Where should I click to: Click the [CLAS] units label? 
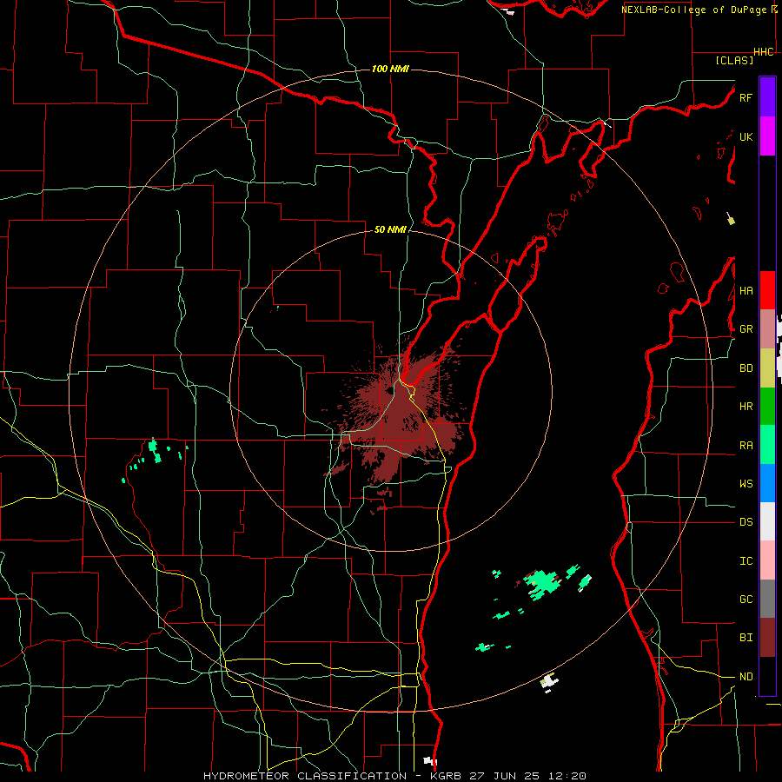coord(734,60)
